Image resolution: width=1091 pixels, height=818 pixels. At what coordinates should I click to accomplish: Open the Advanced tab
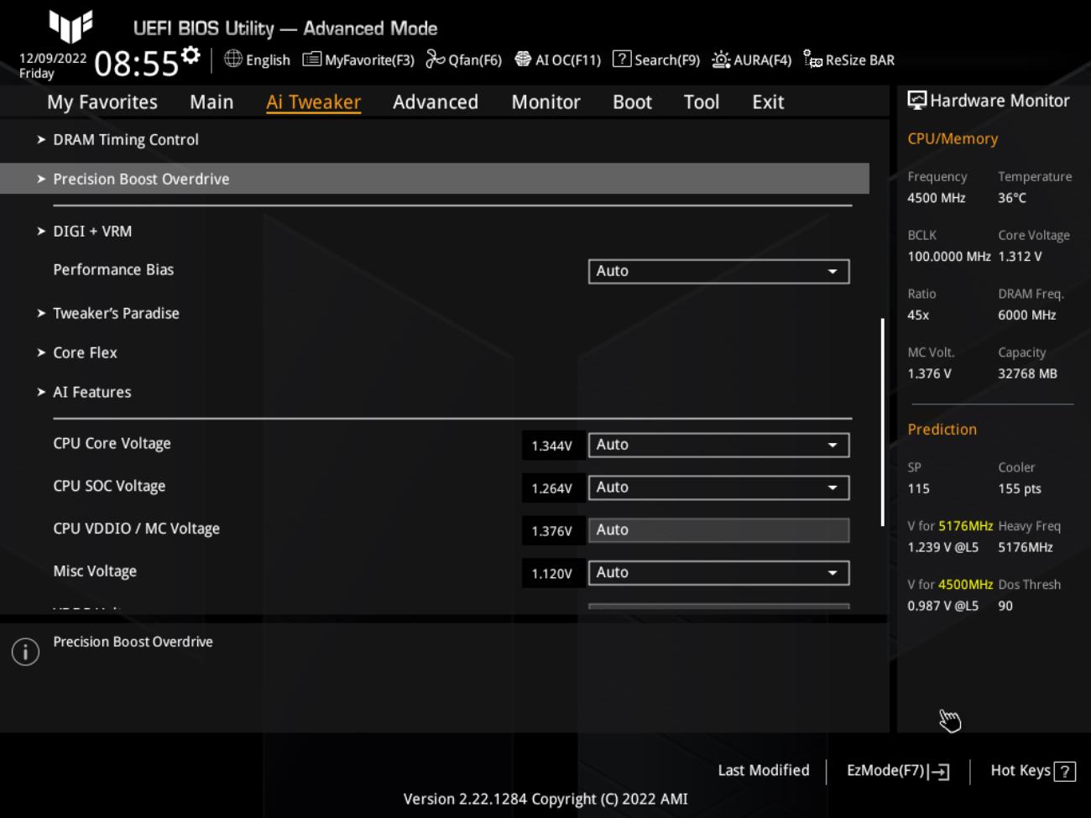click(x=436, y=102)
